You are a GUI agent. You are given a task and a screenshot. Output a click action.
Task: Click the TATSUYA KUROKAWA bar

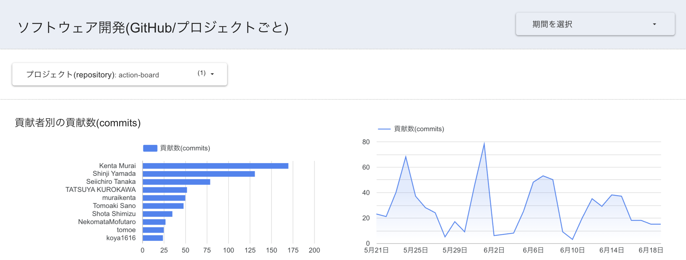click(165, 190)
